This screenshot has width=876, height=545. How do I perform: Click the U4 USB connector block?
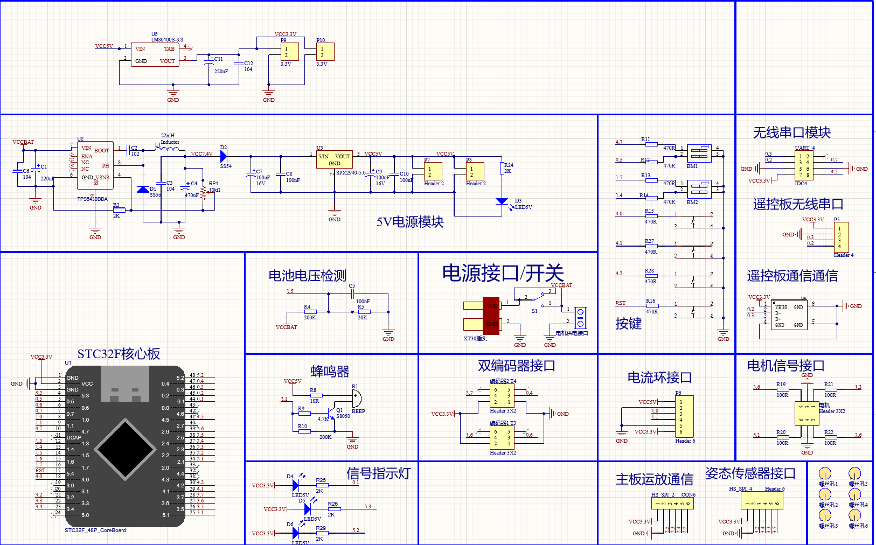pos(789,316)
